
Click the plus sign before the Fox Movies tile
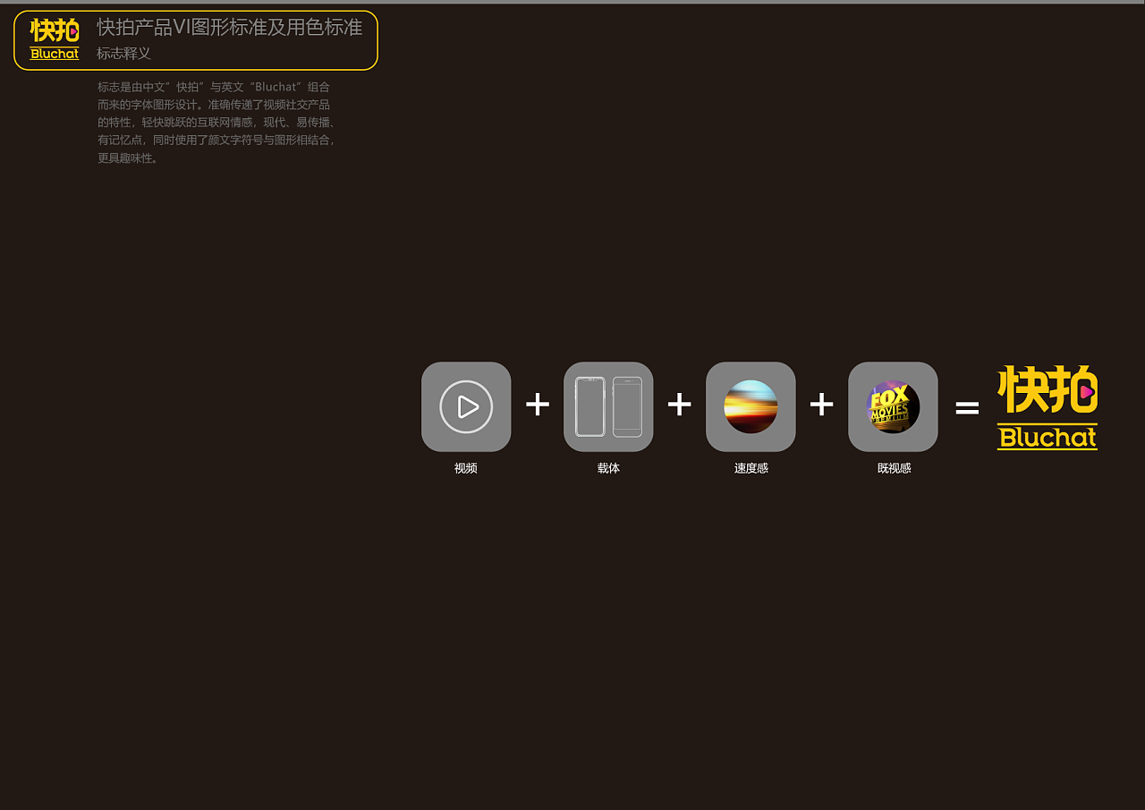pyautogui.click(x=822, y=405)
